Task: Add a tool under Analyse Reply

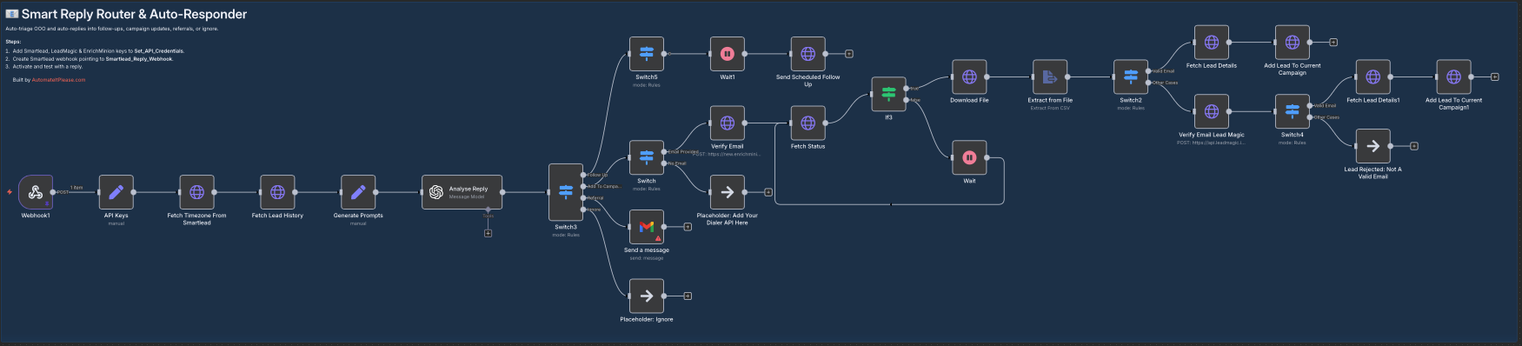Action: tap(488, 233)
